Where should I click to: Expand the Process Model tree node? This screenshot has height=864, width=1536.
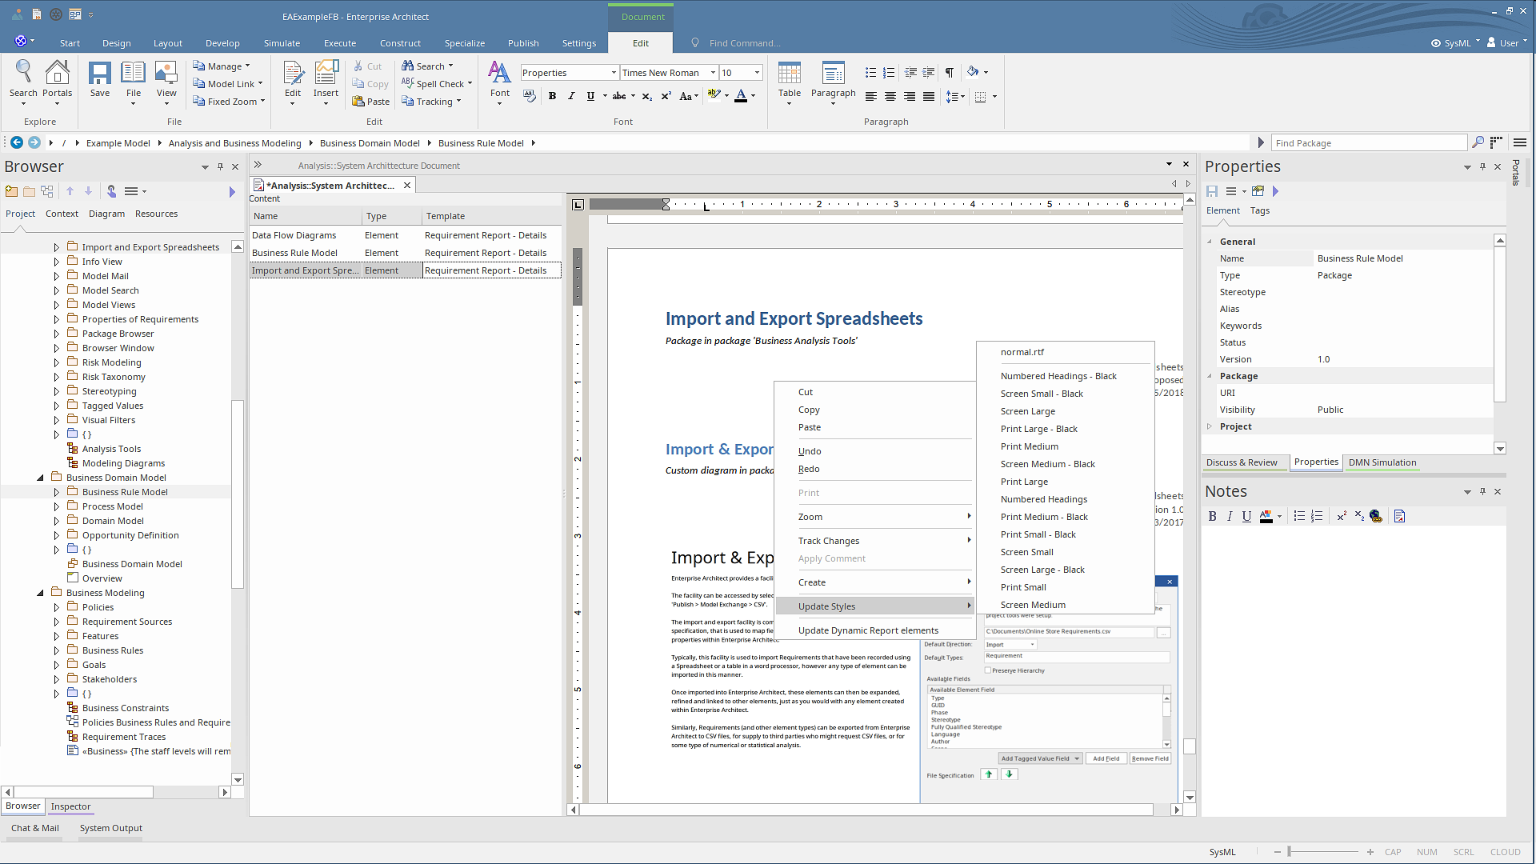tap(57, 506)
